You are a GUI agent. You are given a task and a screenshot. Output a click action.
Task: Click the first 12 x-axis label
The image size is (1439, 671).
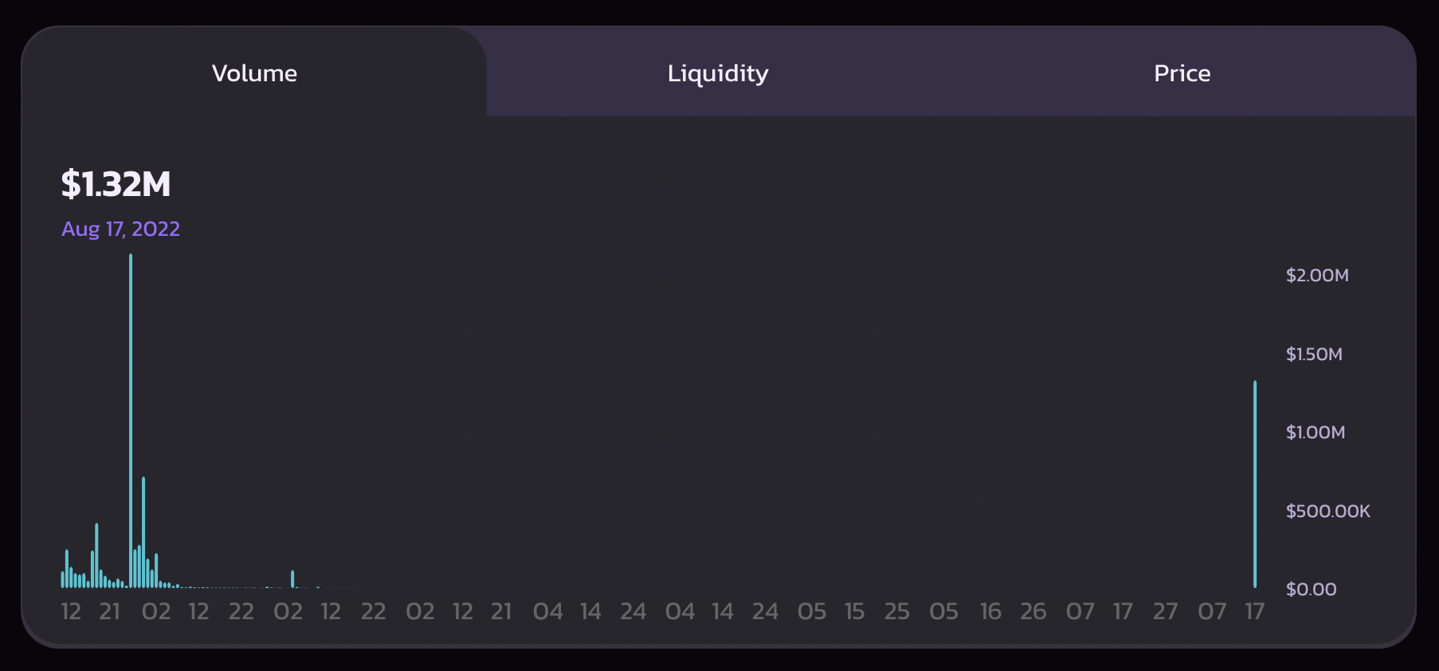71,612
